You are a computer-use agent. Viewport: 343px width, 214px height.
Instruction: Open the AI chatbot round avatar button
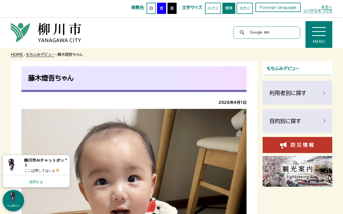tap(13, 201)
